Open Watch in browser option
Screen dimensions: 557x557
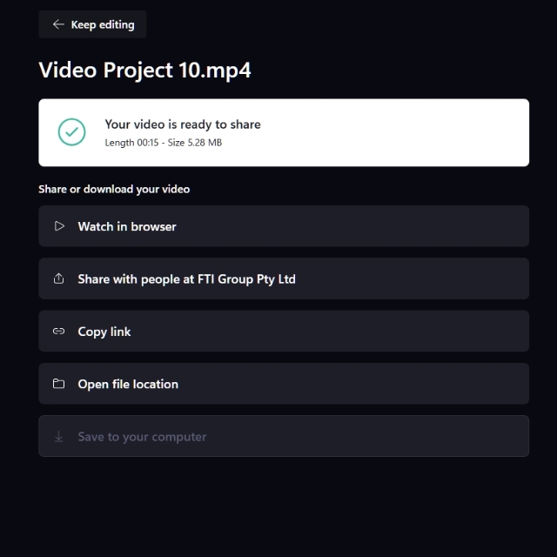point(284,226)
